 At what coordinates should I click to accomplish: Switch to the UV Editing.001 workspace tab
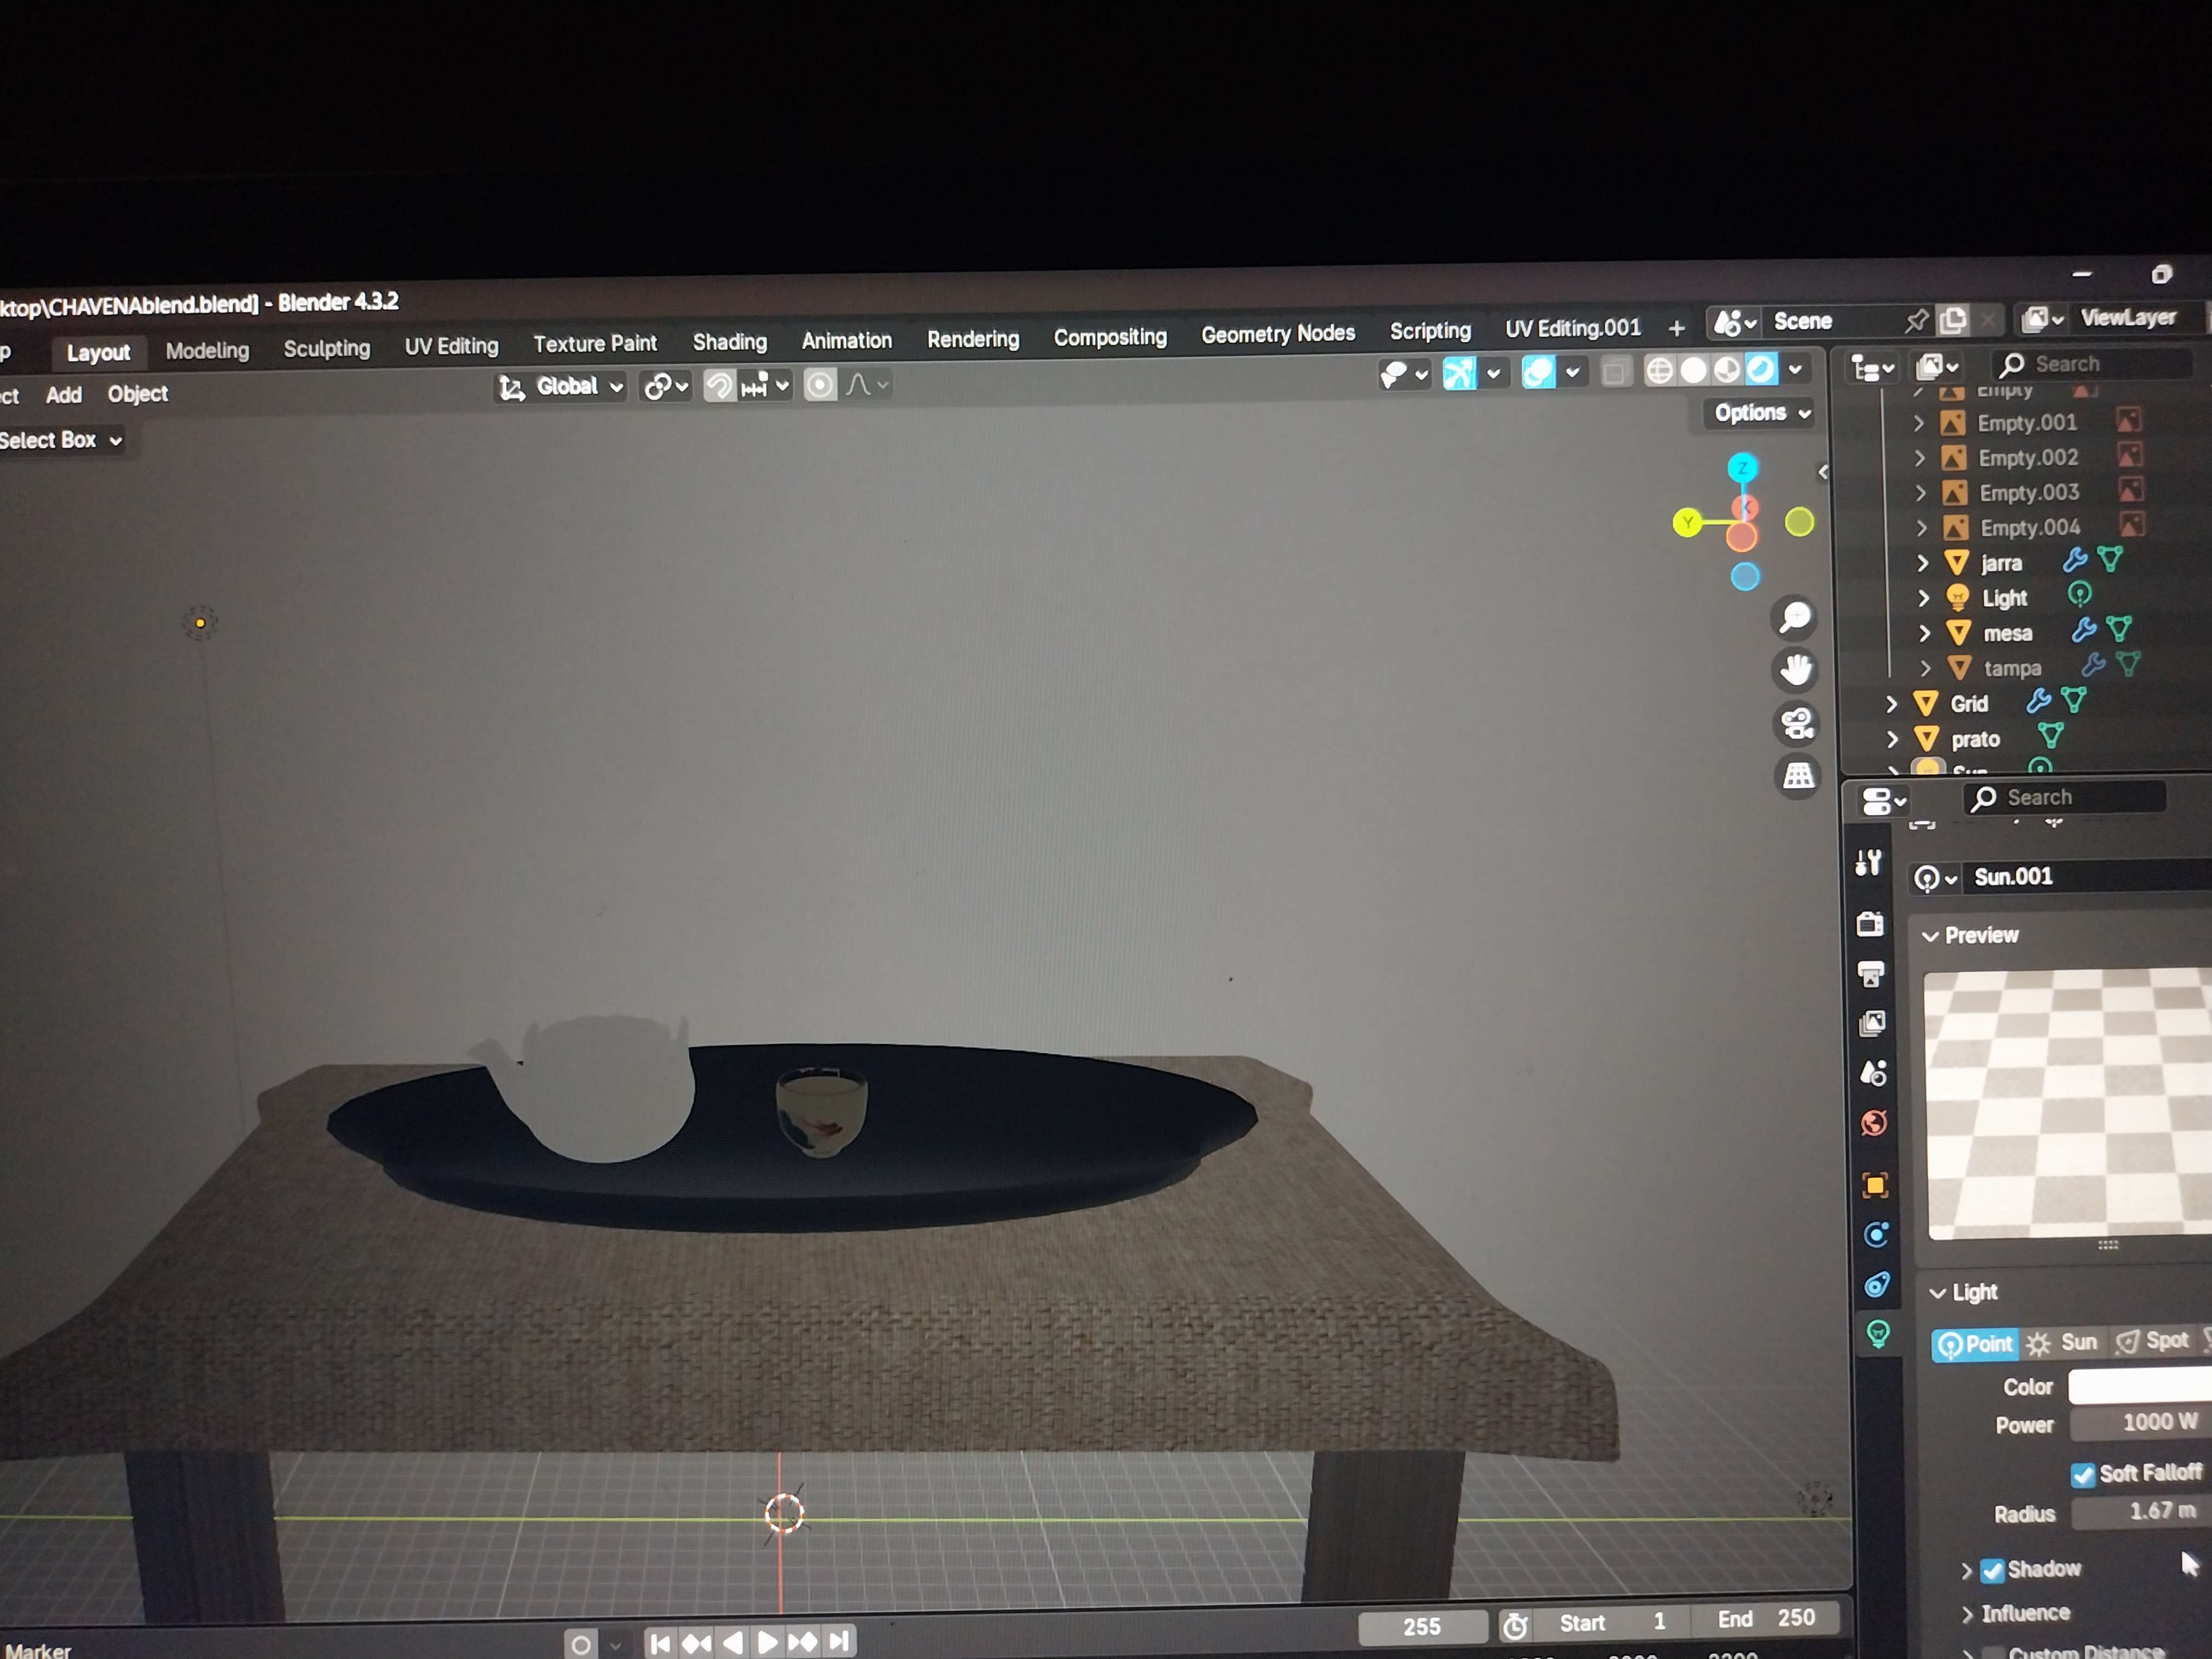point(1573,329)
